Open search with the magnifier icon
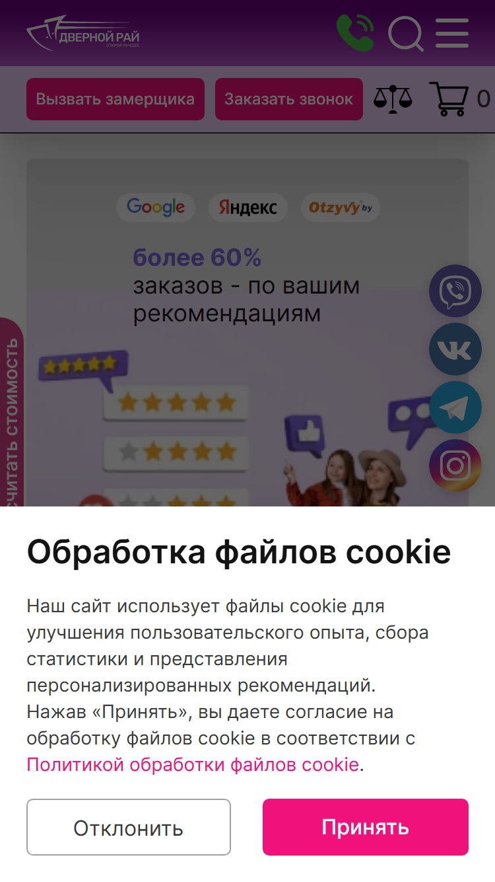The width and height of the screenshot is (495, 882). click(405, 33)
